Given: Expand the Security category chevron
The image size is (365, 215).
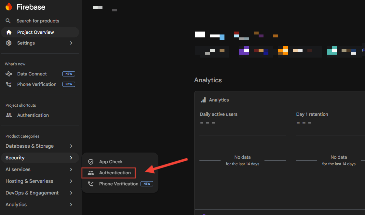Looking at the screenshot, I should pyautogui.click(x=71, y=158).
